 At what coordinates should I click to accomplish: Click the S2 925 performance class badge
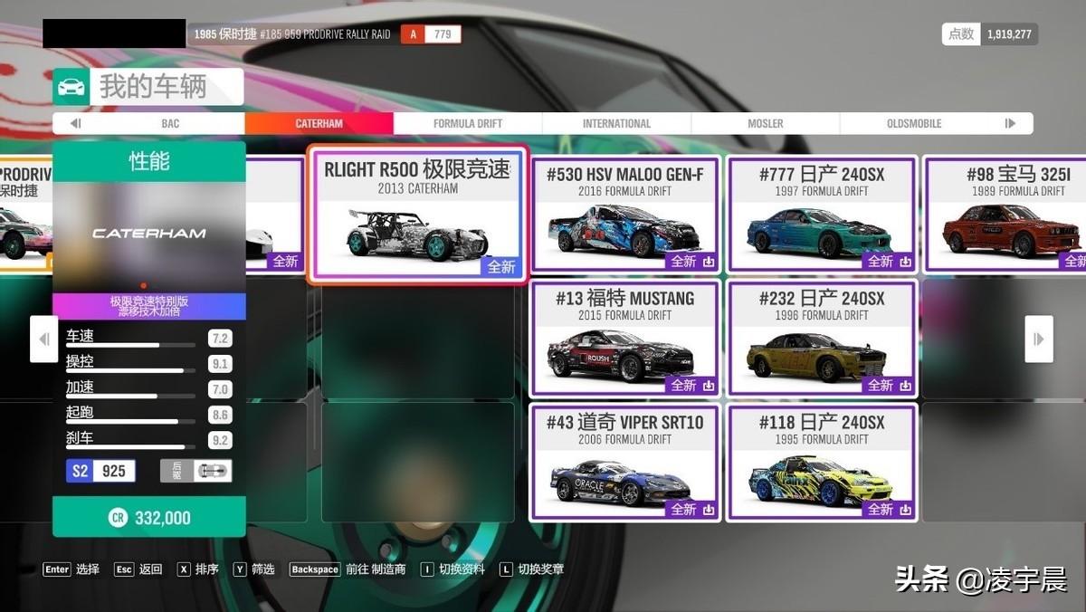point(100,471)
